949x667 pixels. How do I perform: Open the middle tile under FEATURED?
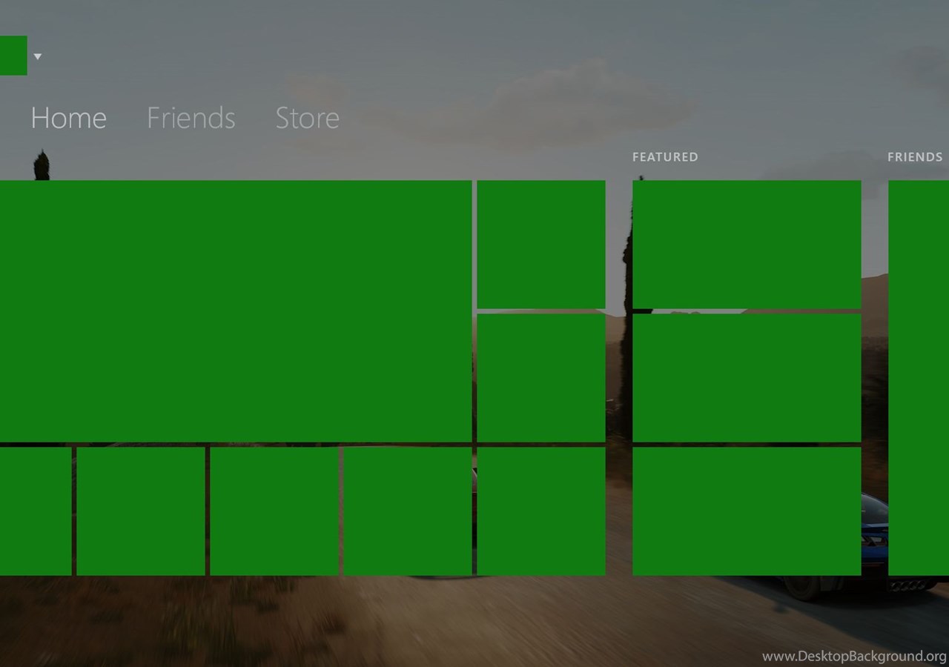[747, 378]
